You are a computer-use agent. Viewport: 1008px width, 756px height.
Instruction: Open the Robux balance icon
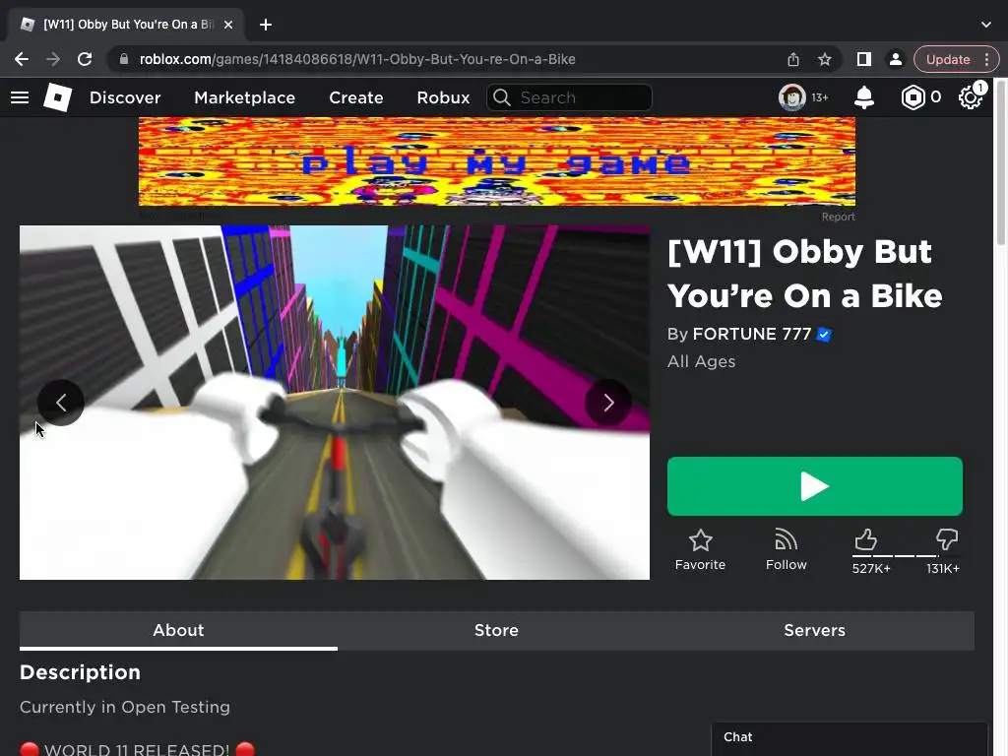point(913,97)
